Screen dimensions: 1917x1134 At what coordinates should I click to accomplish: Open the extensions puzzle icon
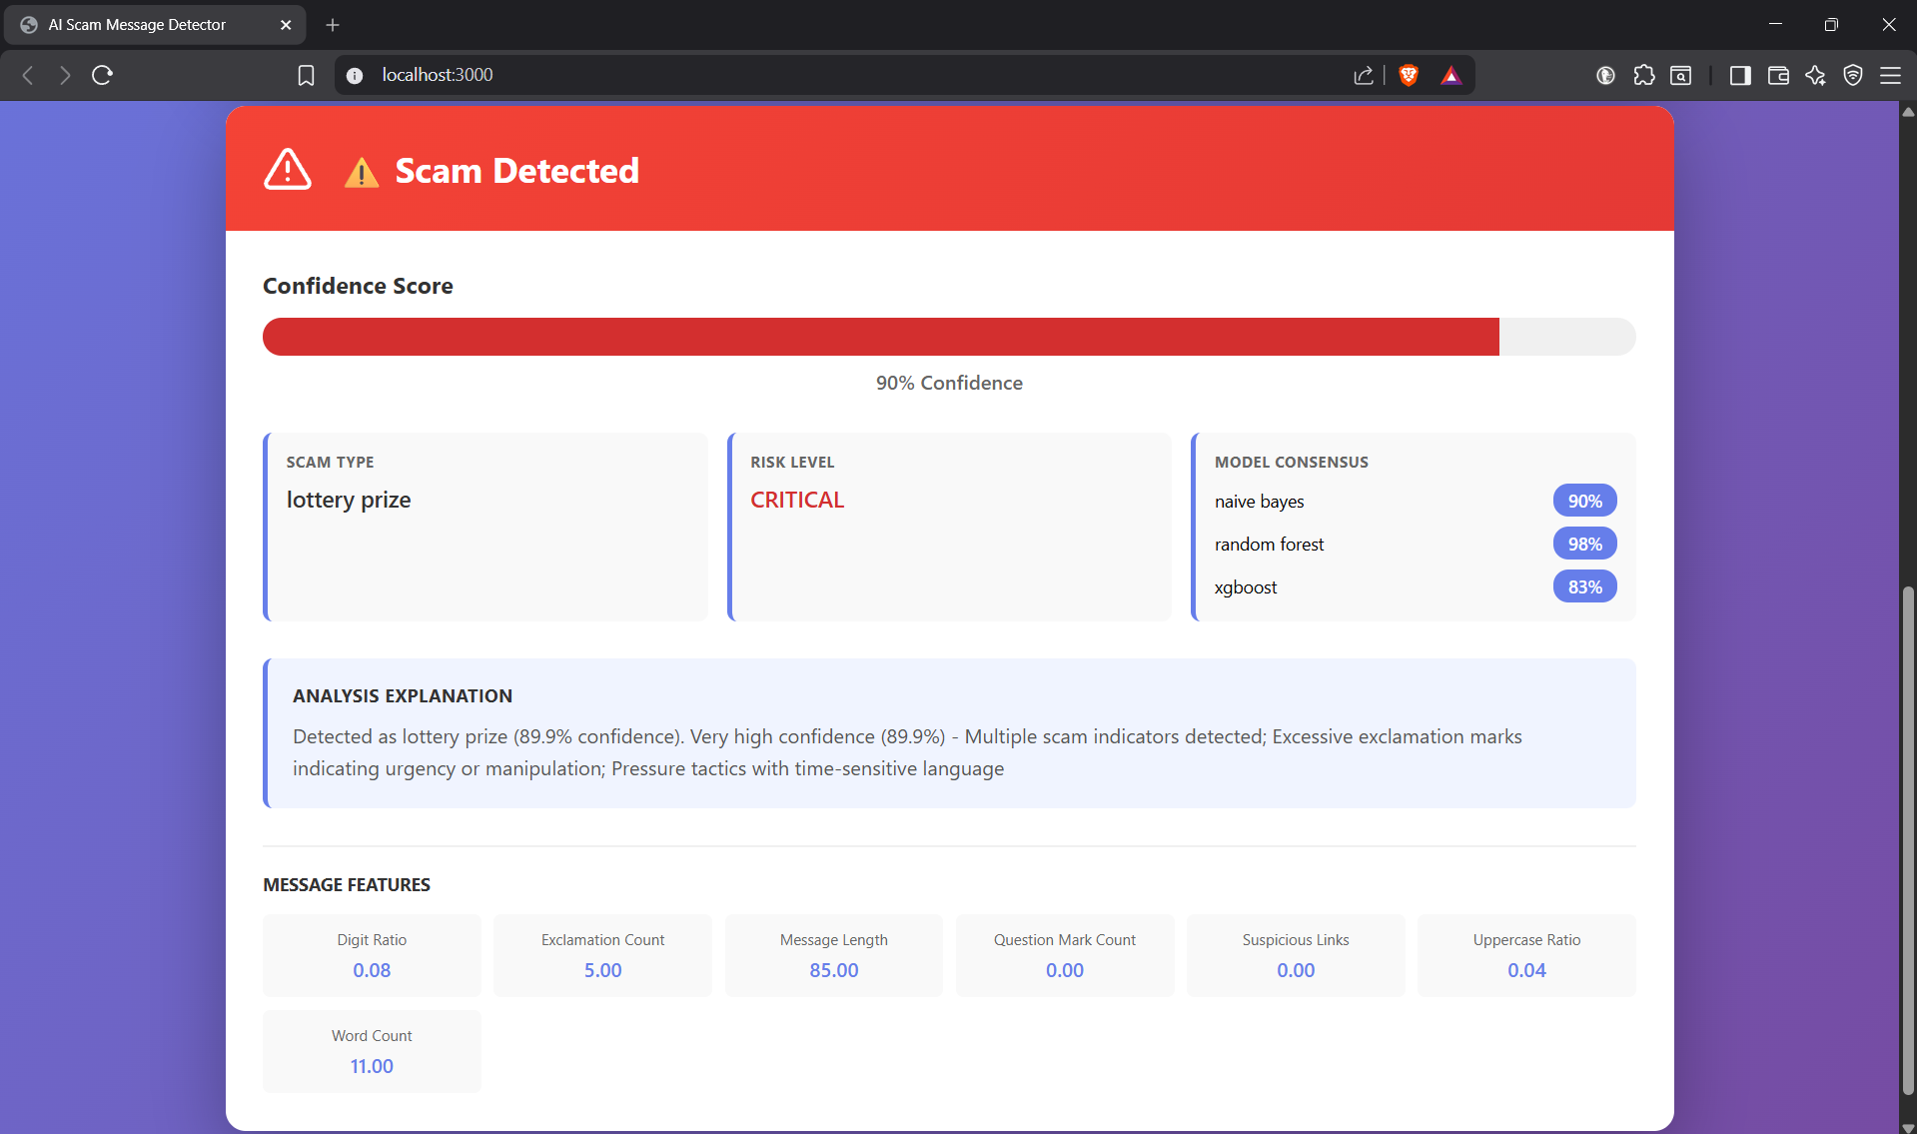(1643, 75)
